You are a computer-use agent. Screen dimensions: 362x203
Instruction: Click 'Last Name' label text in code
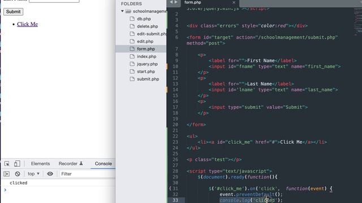(x=260, y=84)
